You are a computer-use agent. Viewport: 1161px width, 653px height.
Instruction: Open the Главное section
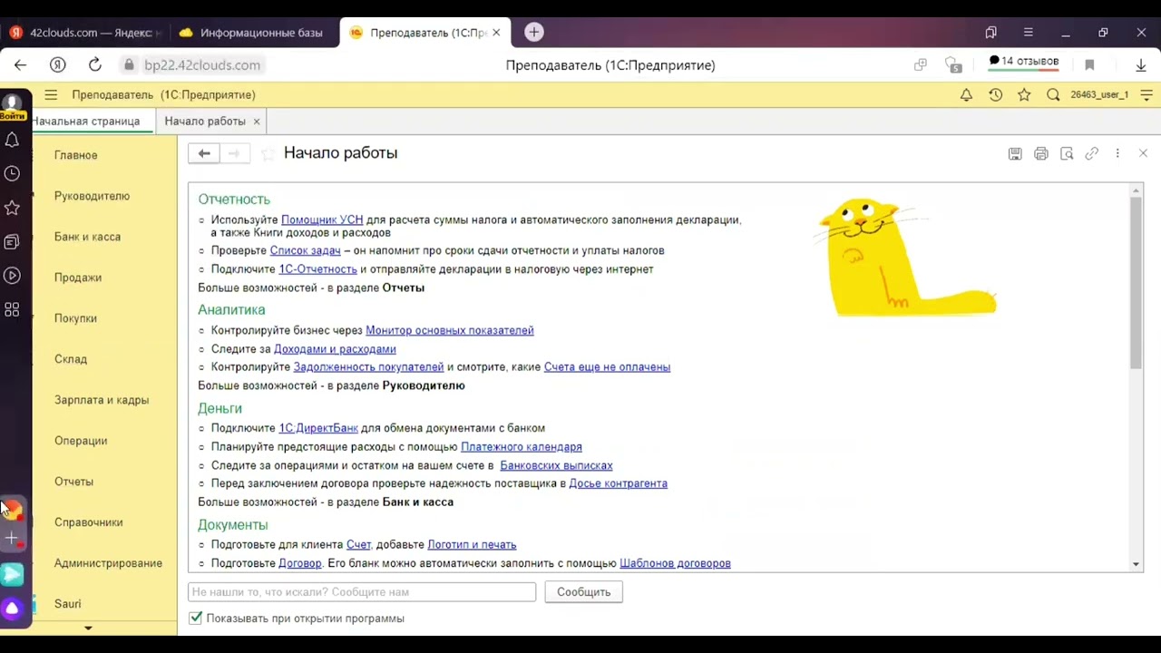75,155
